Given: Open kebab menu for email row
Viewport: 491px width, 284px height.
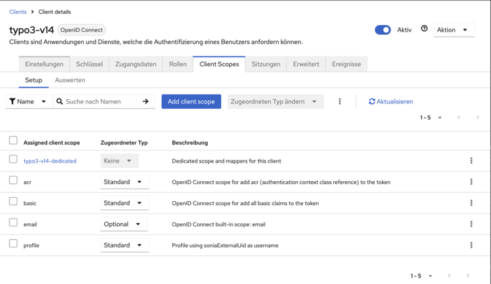Looking at the screenshot, I should click(x=472, y=224).
